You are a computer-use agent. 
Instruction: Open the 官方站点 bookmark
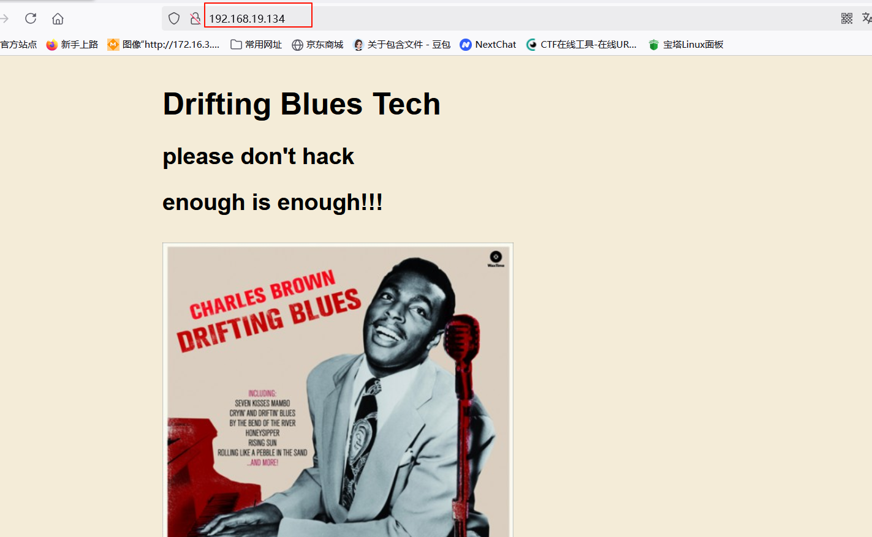pos(18,45)
